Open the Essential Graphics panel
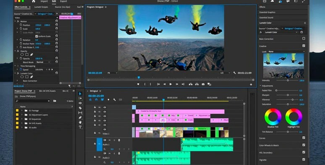Viewport: 325px width, 165px height. (x=267, y=12)
